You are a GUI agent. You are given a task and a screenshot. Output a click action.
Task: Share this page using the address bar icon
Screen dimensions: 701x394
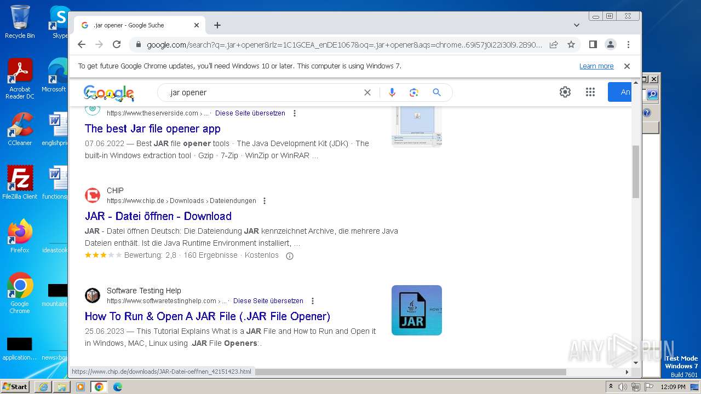[554, 44]
